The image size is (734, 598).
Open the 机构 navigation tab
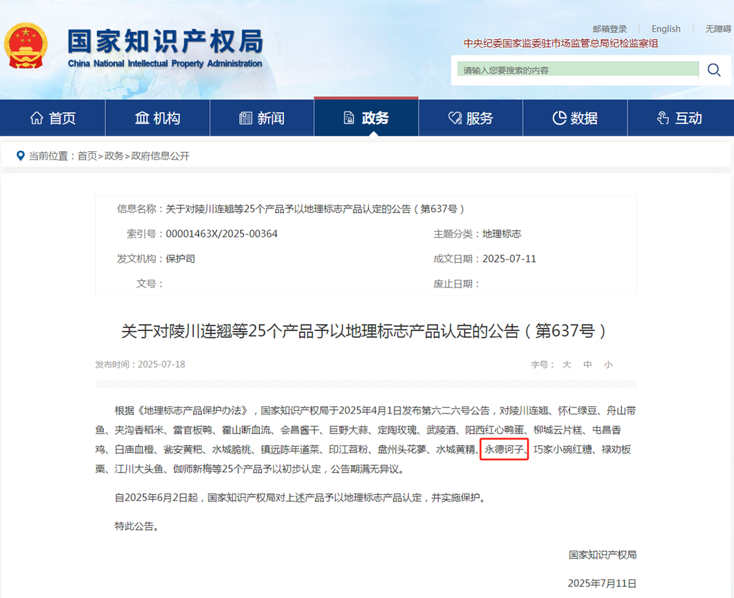coord(158,118)
